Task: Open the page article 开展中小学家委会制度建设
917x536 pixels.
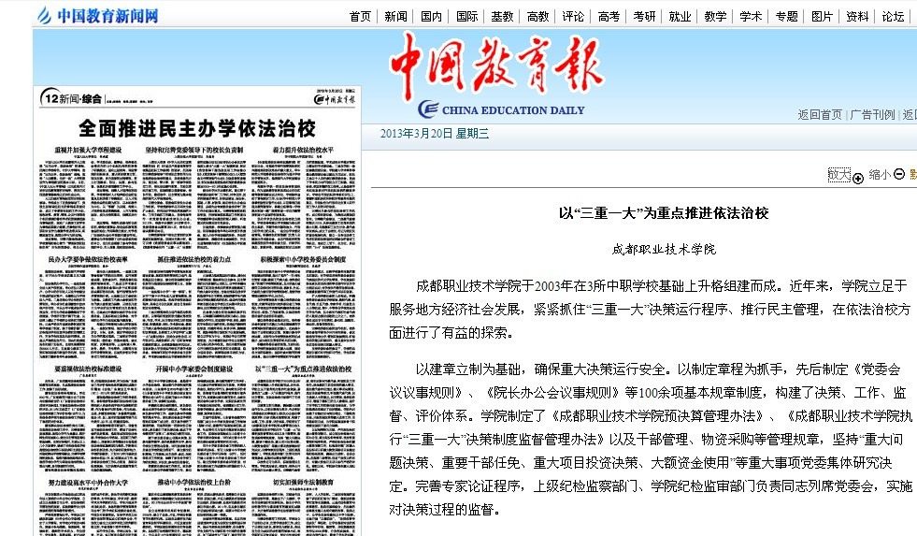Action: point(194,369)
